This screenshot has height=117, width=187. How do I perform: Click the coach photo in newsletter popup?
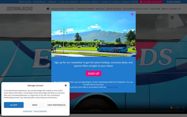94,34
